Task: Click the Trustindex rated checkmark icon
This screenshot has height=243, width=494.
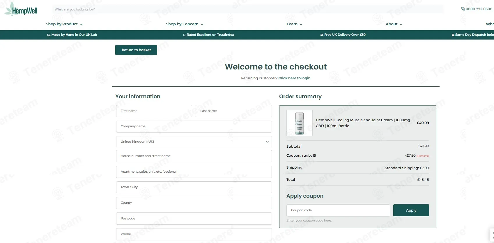Action: pos(185,35)
